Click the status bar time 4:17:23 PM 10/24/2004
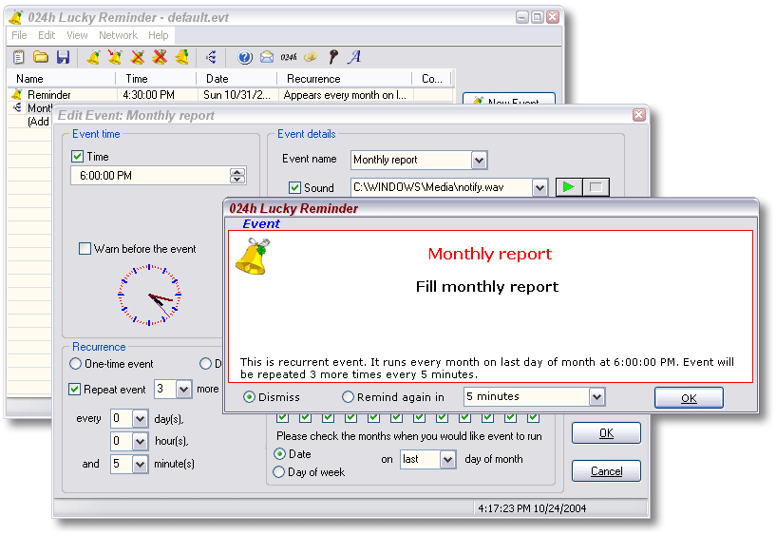The height and width of the screenshot is (535, 776). click(x=532, y=508)
